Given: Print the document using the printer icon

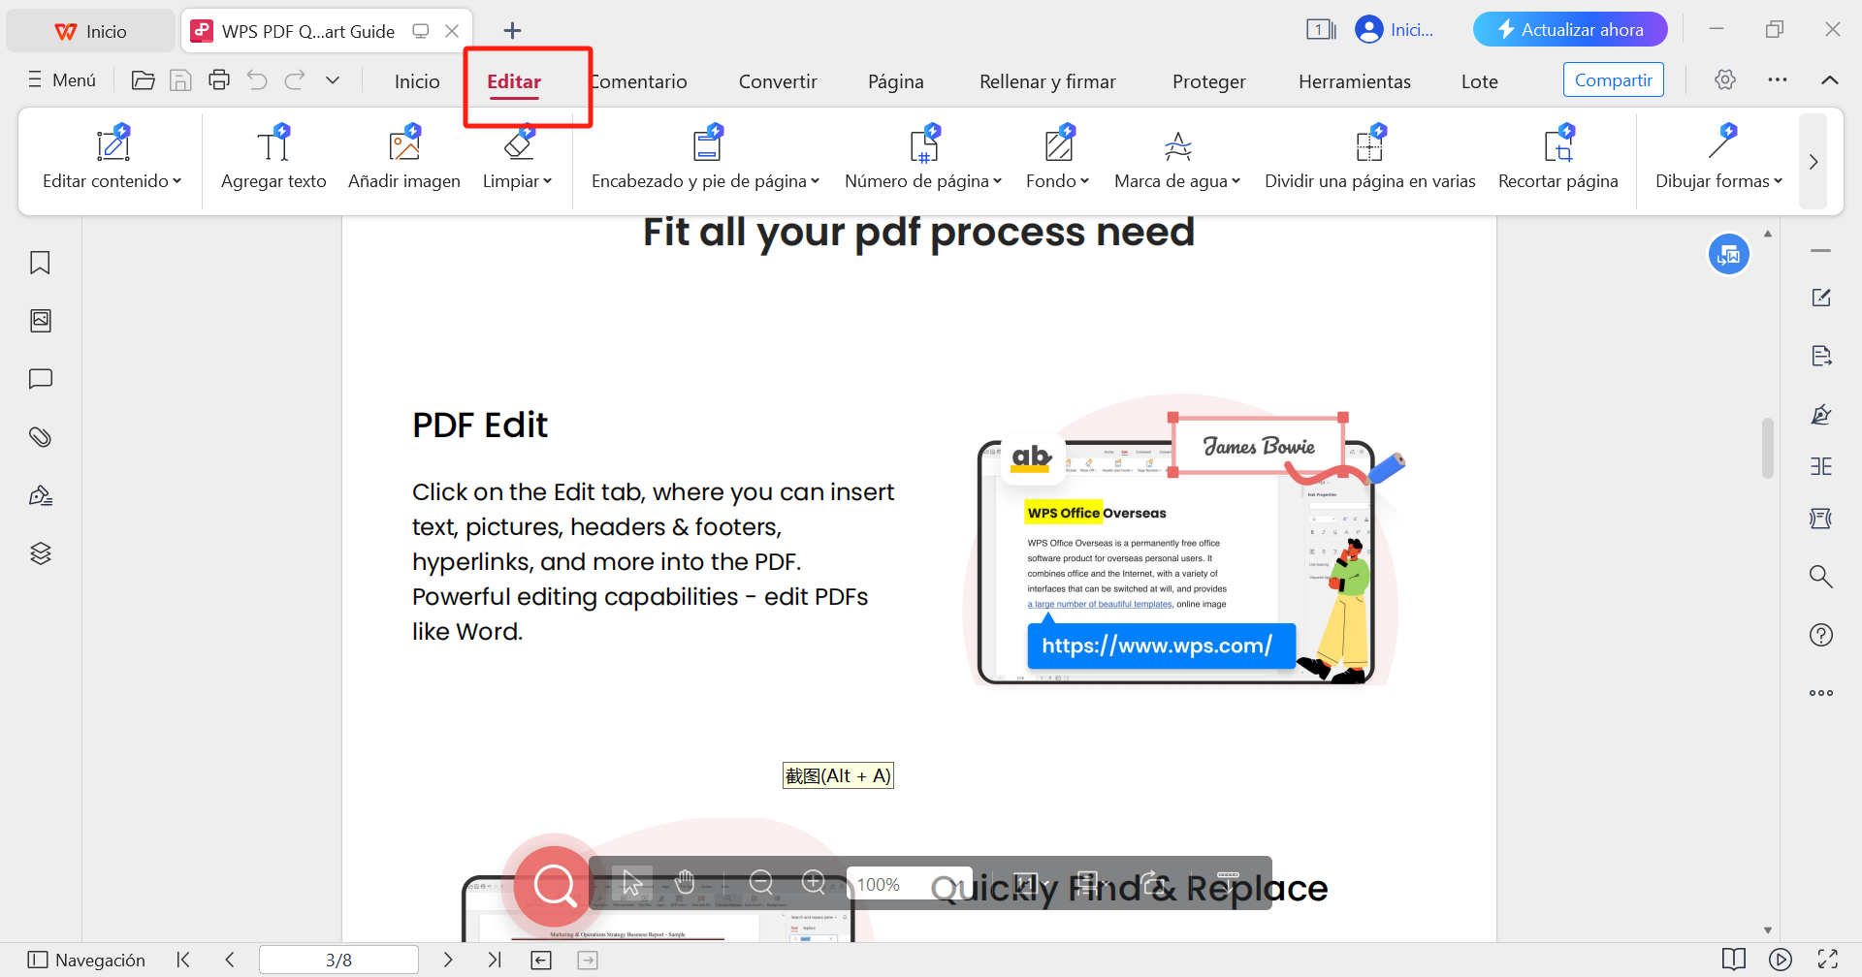Looking at the screenshot, I should coord(219,80).
